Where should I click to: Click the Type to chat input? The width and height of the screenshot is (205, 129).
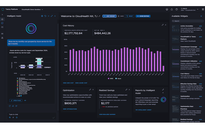[x=32, y=114]
